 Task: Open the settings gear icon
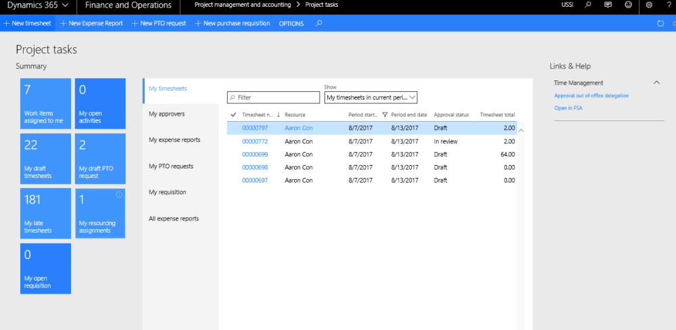(649, 5)
